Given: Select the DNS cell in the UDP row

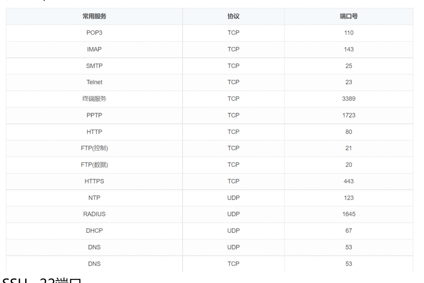Looking at the screenshot, I should click(94, 247).
